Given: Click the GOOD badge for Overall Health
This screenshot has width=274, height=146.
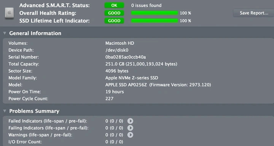Looking at the screenshot, I should coord(114,13).
